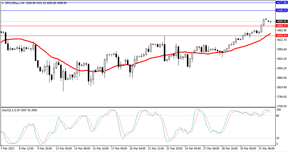Click the 15 Mar 16:00 time label
The width and height of the screenshot is (288, 152).
101,148
